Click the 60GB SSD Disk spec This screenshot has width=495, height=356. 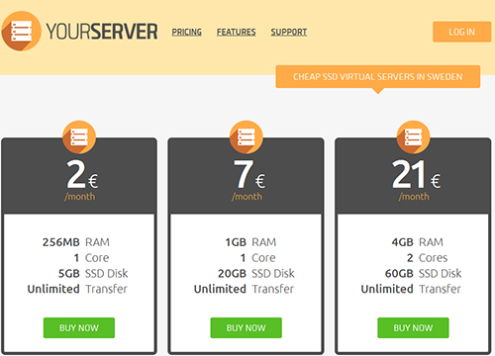coord(424,273)
